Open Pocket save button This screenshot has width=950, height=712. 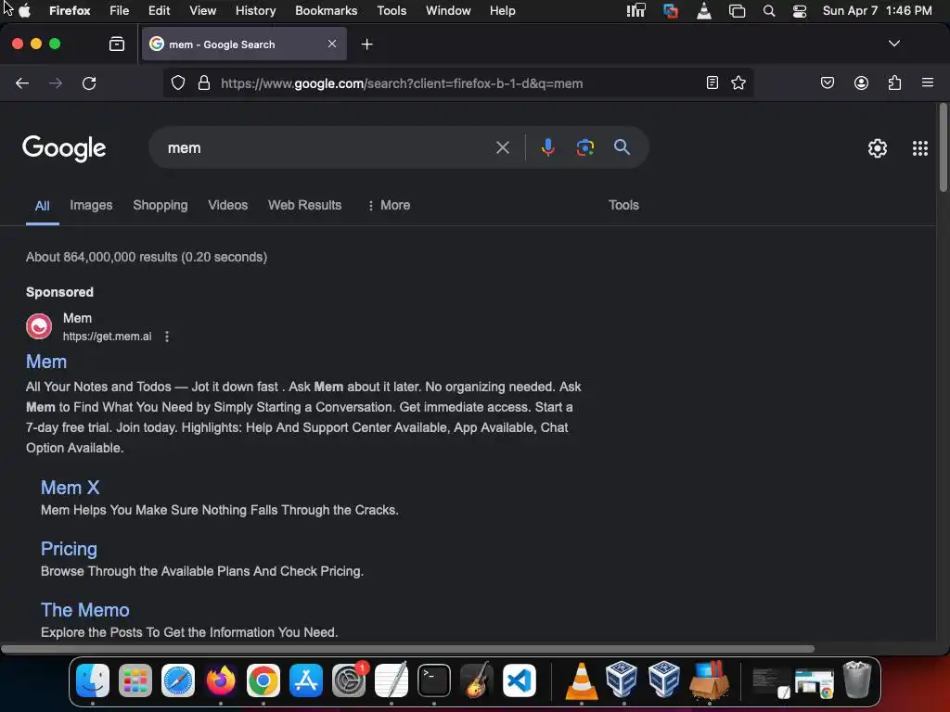(828, 83)
